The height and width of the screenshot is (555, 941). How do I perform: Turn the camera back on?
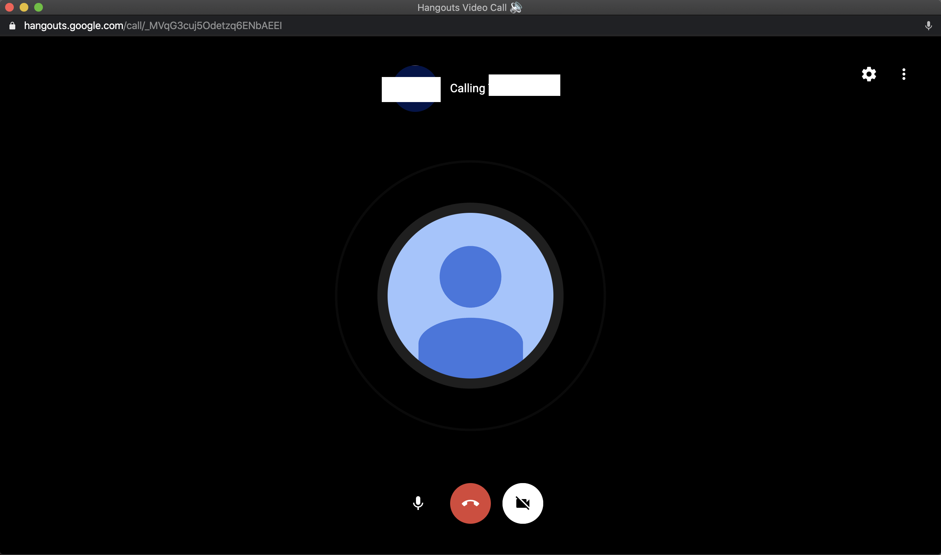point(522,503)
